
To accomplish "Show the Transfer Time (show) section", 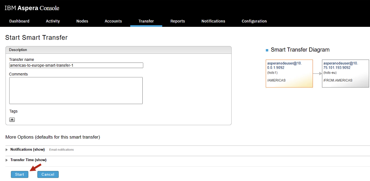I will [x=28, y=160].
